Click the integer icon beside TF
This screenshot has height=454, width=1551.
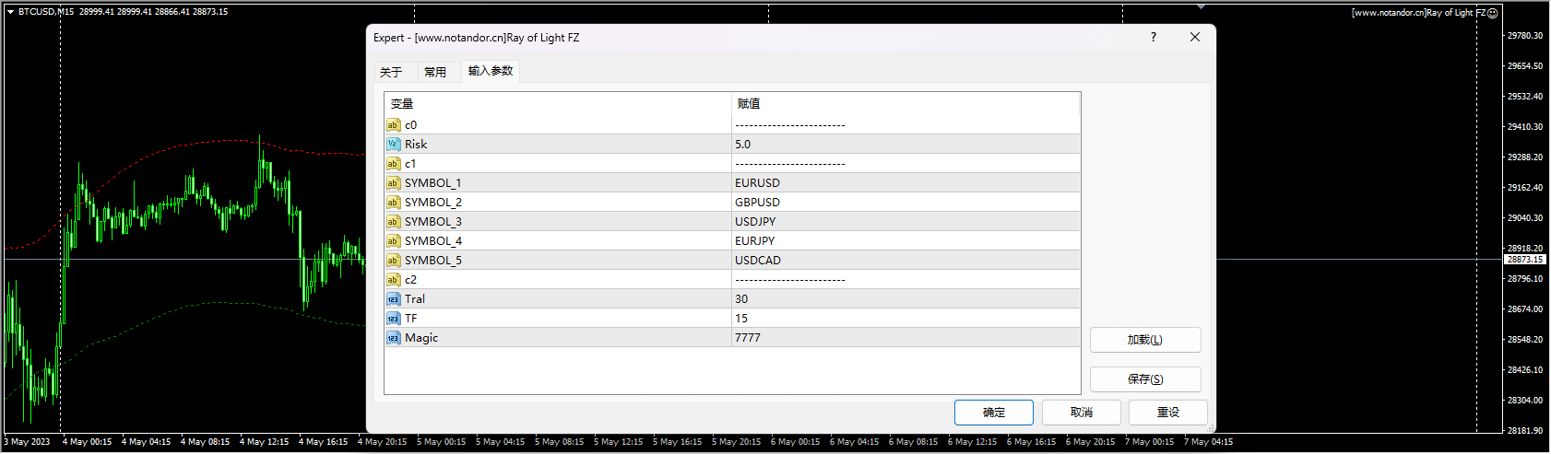click(394, 319)
